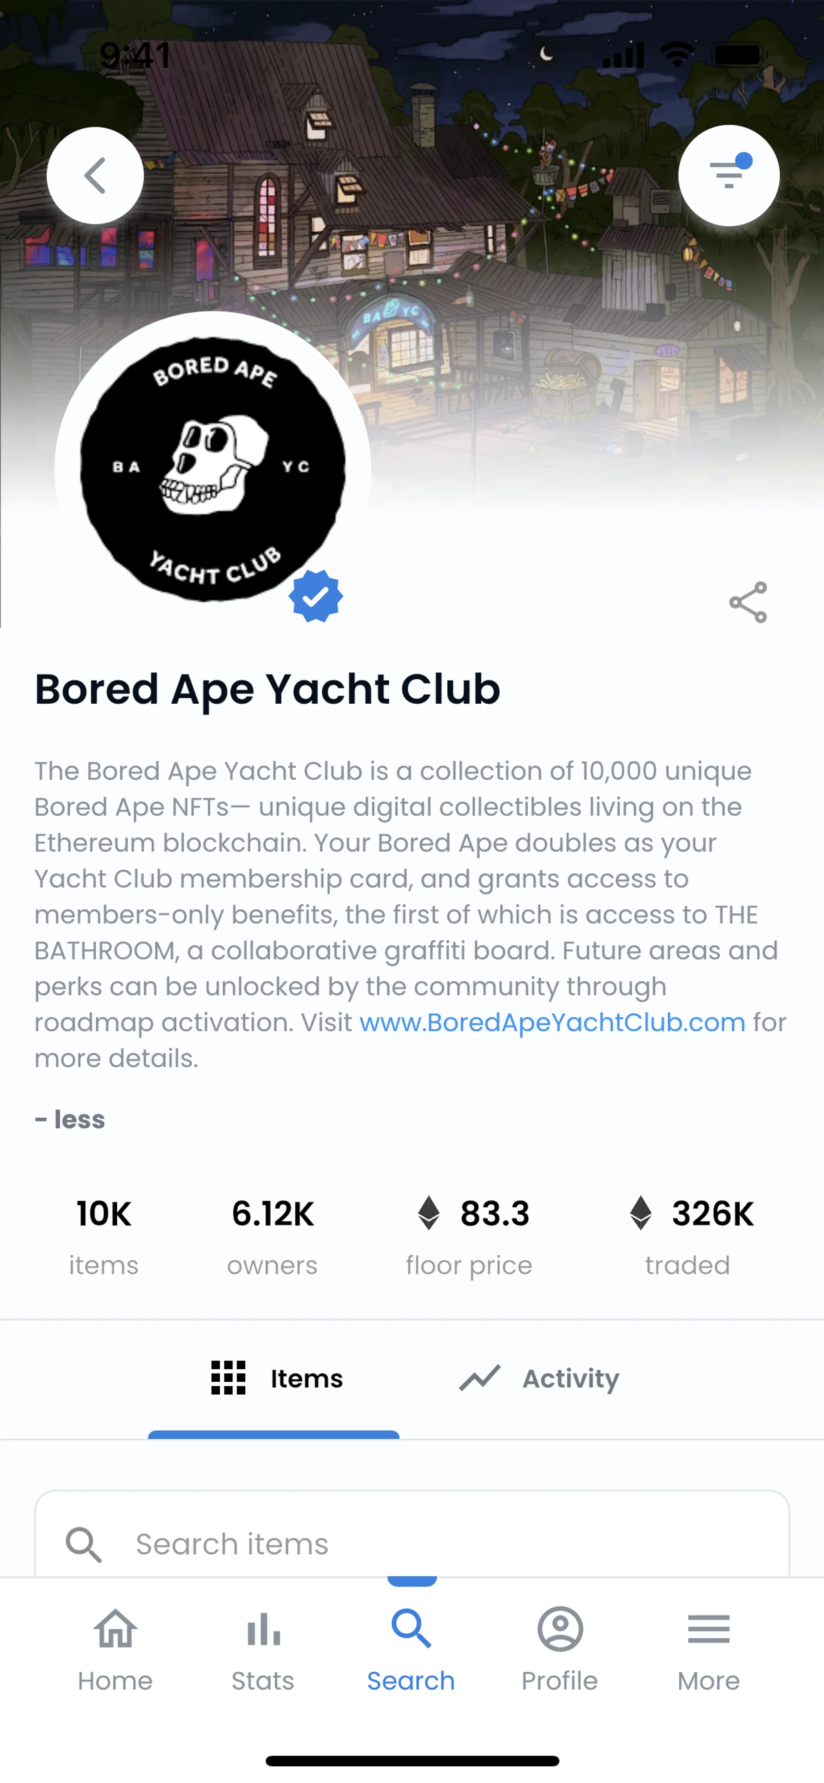The height and width of the screenshot is (1783, 824).
Task: Tap the Search tab in bottom bar
Action: pyautogui.click(x=411, y=1650)
